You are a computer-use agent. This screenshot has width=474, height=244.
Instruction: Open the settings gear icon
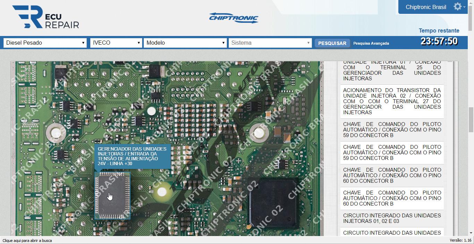click(x=457, y=7)
